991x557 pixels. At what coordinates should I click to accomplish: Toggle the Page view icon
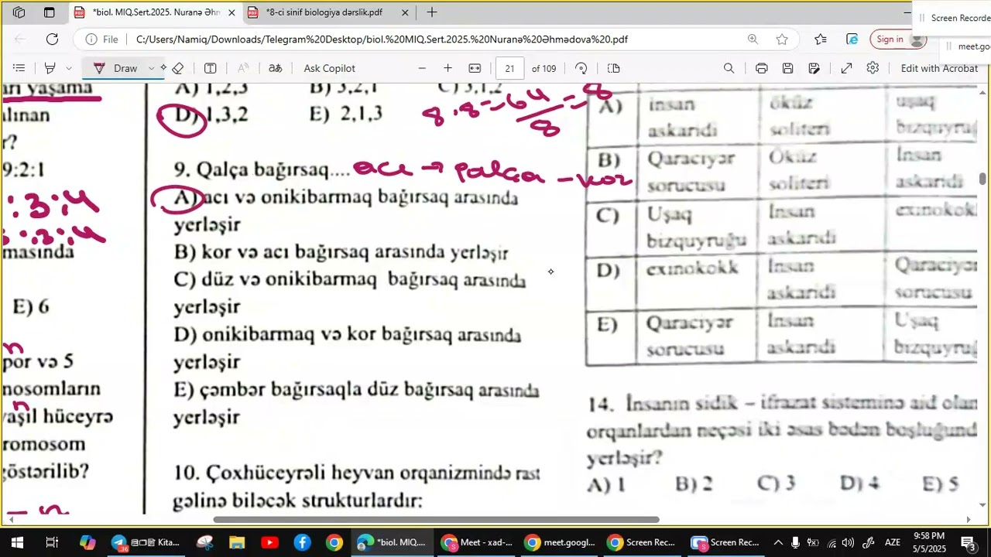(x=614, y=68)
